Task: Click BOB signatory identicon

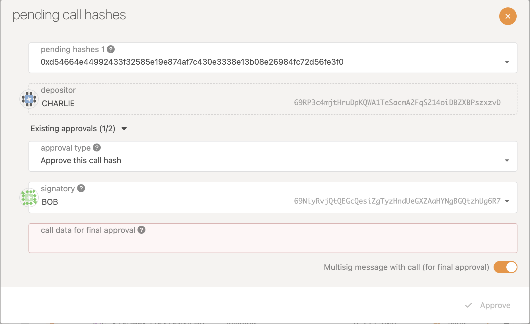Action: pos(29,197)
